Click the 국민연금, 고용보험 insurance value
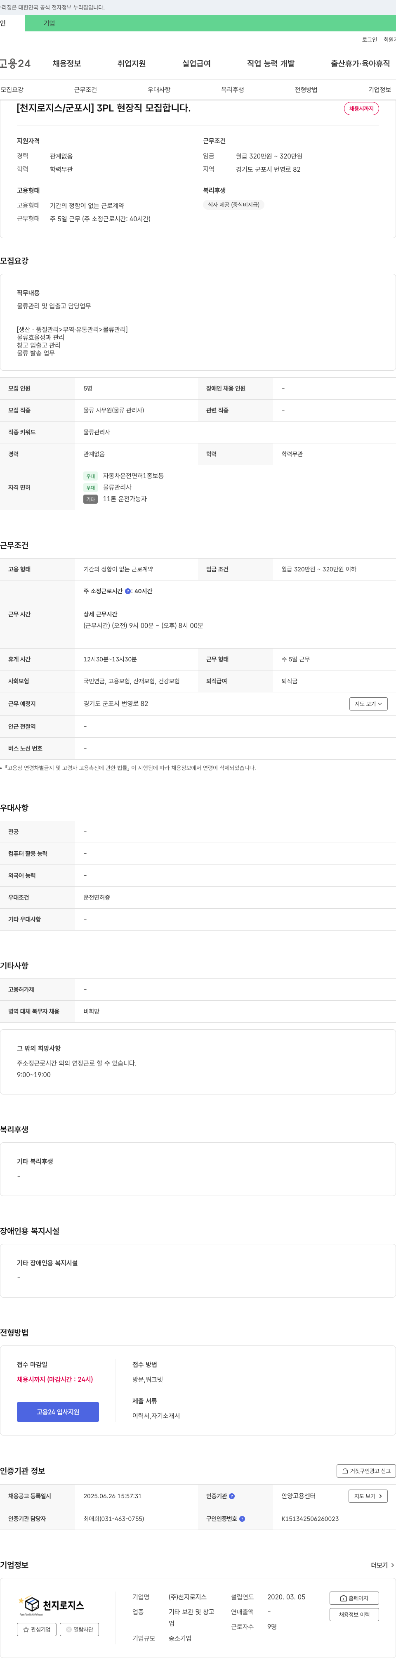396x1658 pixels. pos(132,681)
